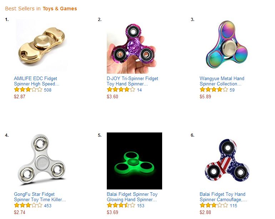Click the $2.88 price of camouflage spinner

point(205,212)
